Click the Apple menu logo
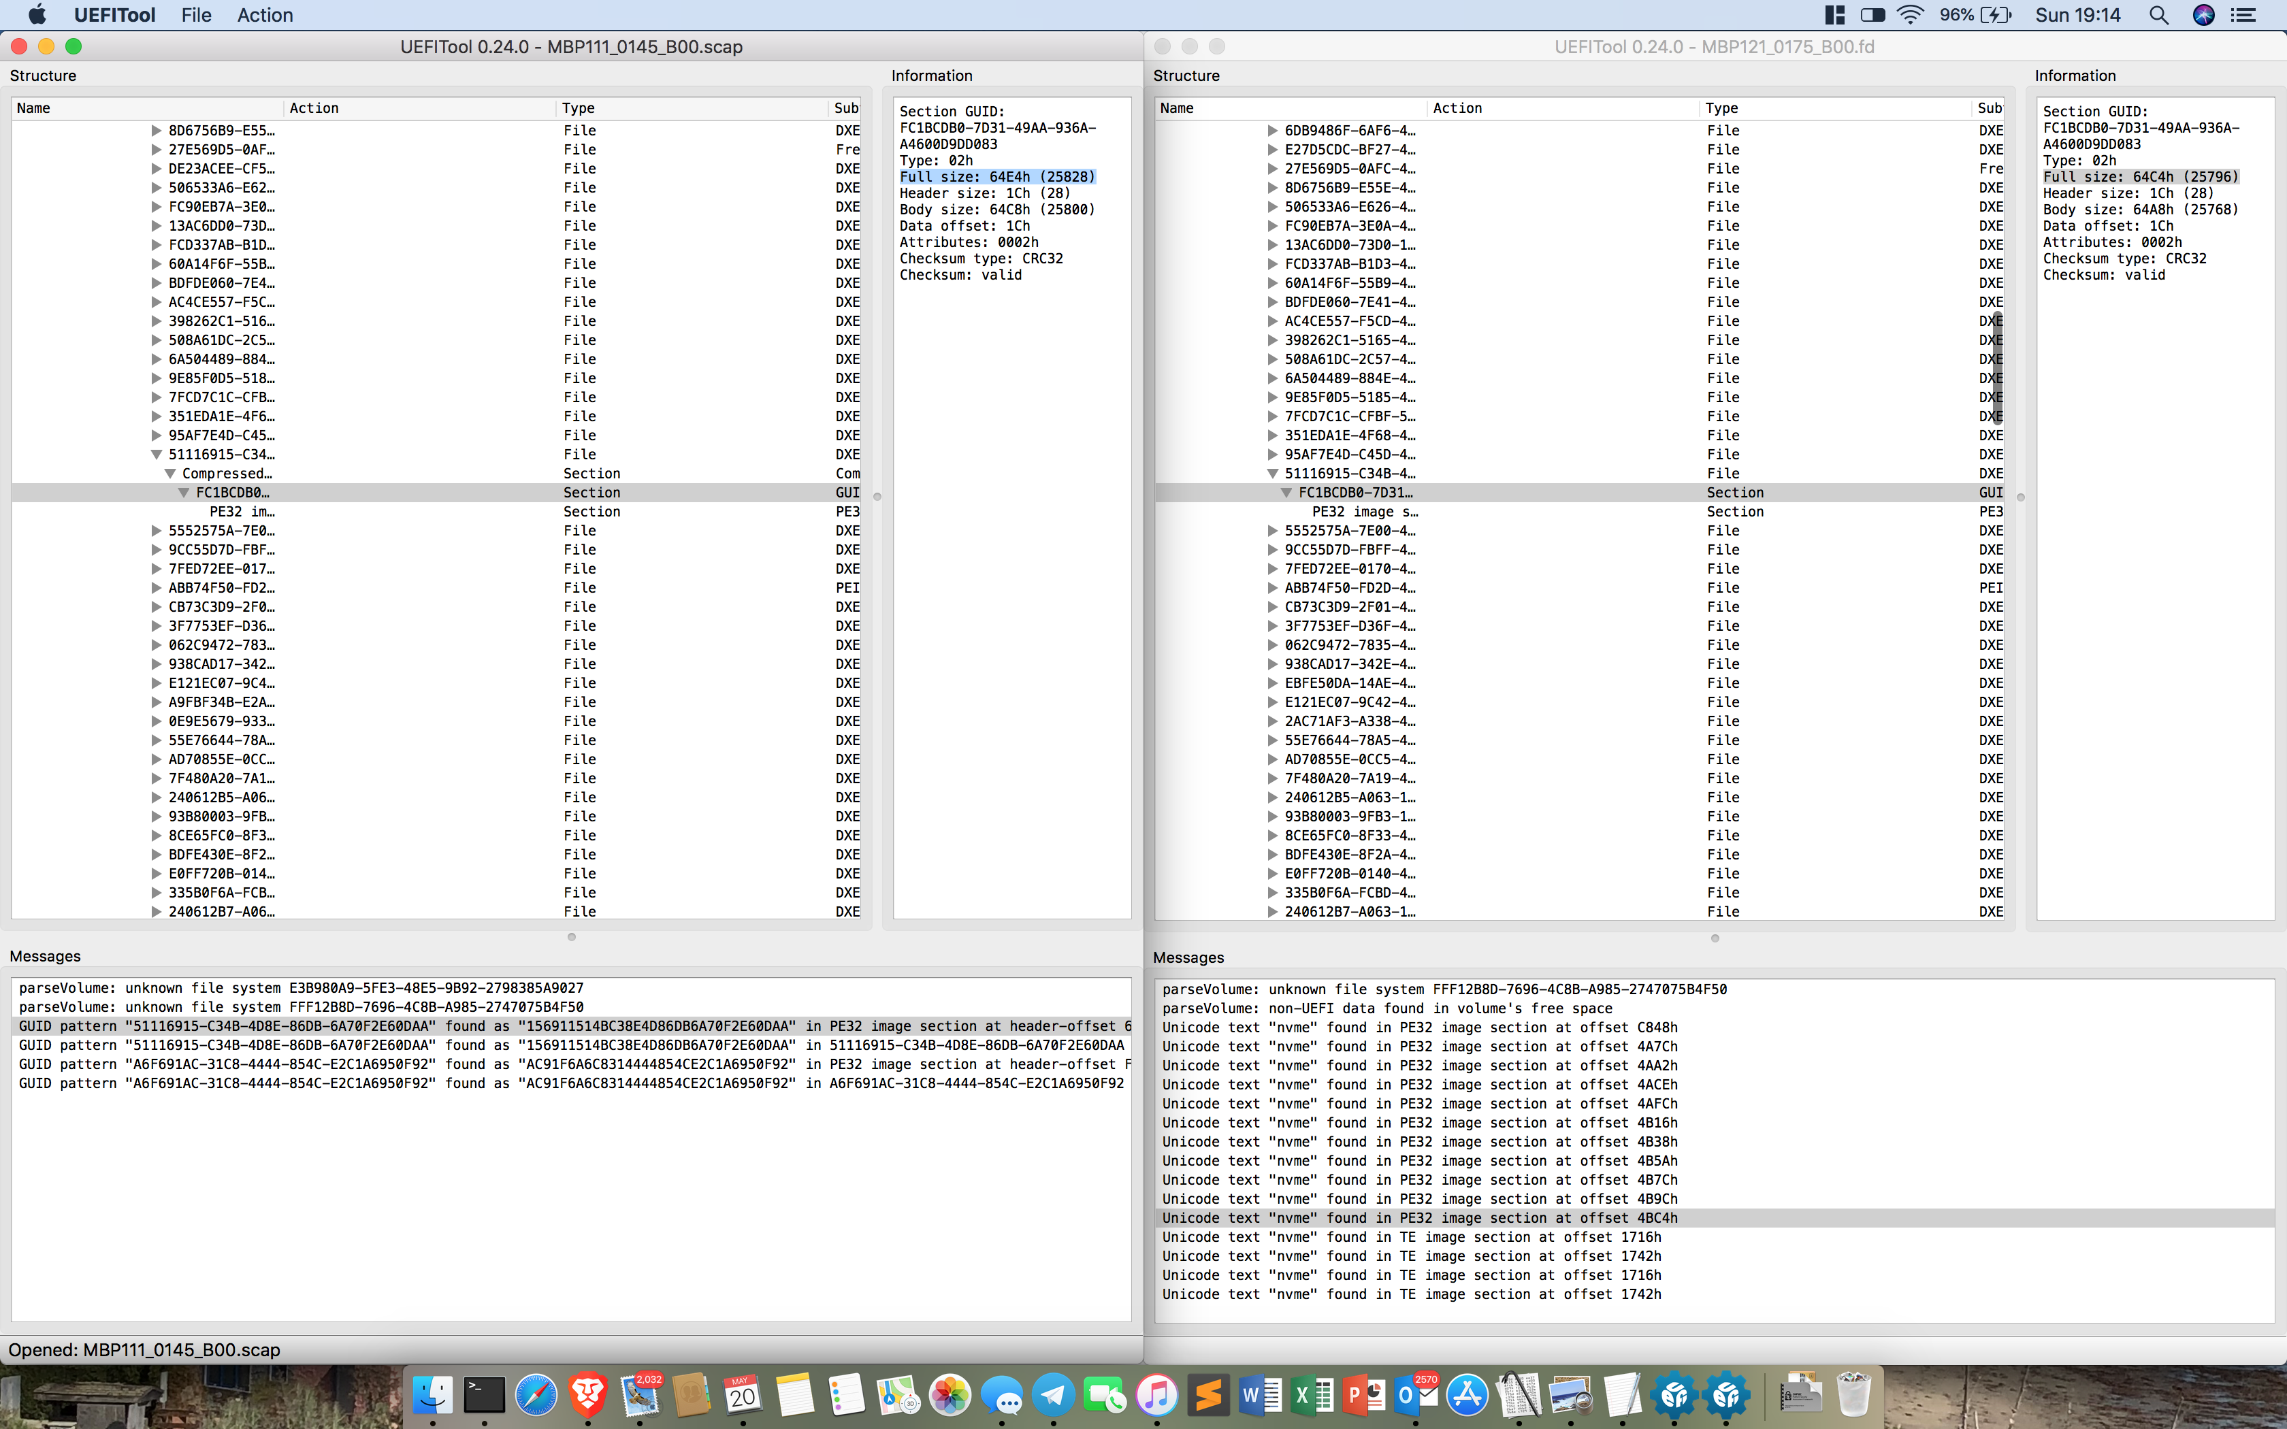The width and height of the screenshot is (2287, 1429). [37, 15]
